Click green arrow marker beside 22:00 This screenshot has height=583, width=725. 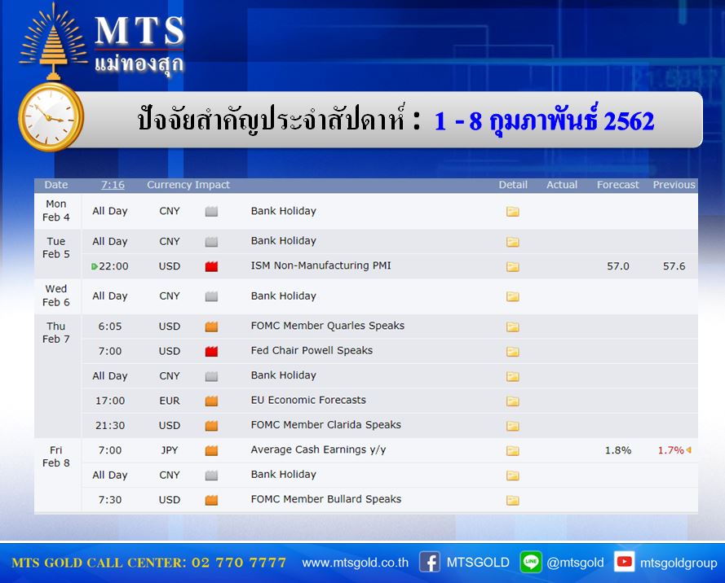coord(95,266)
